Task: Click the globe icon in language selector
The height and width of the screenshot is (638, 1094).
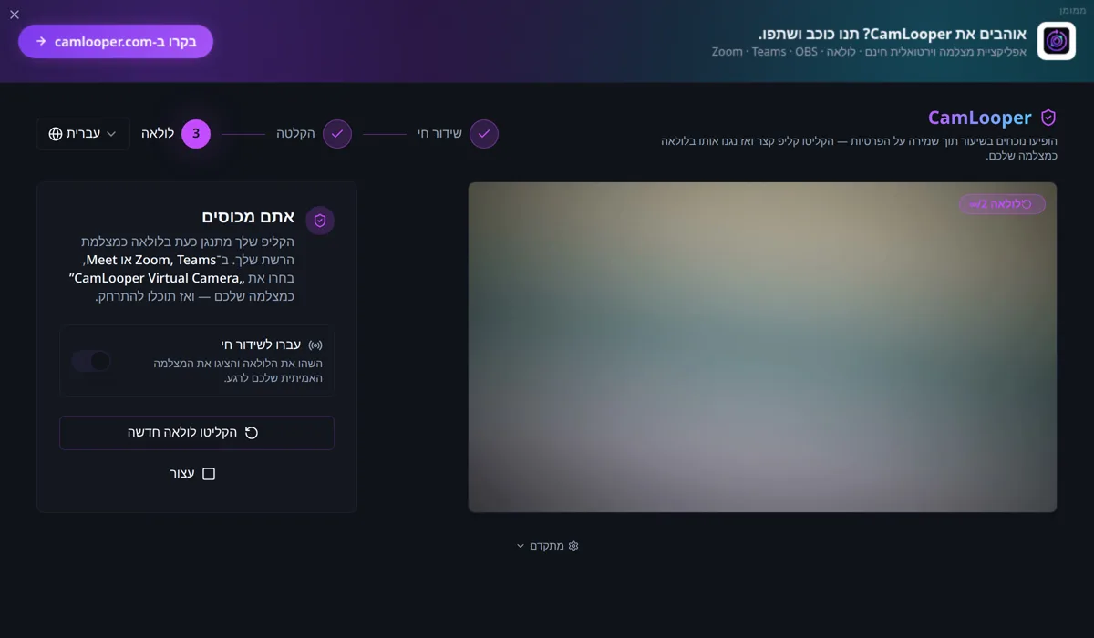Action: click(x=56, y=134)
